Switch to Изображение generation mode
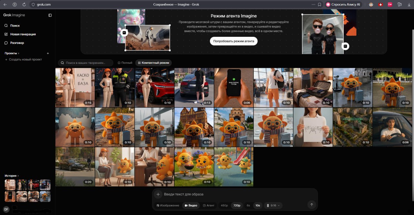This screenshot has width=414, height=215. (168, 205)
